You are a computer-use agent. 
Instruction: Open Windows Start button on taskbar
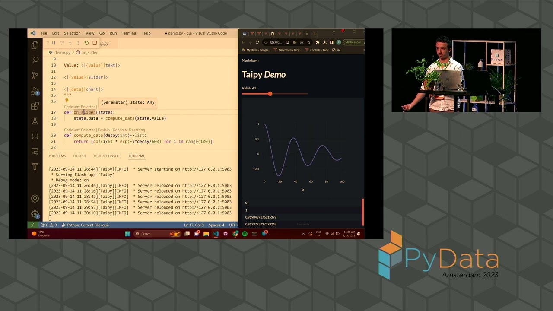(128, 234)
